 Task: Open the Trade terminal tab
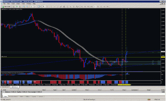5,96
